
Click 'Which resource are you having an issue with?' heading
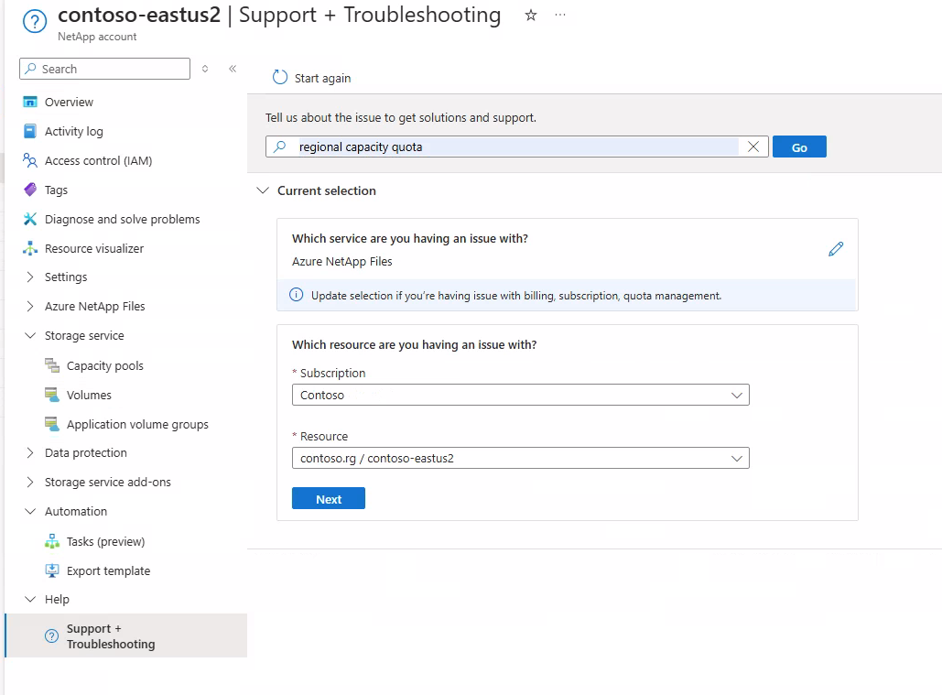(x=415, y=345)
